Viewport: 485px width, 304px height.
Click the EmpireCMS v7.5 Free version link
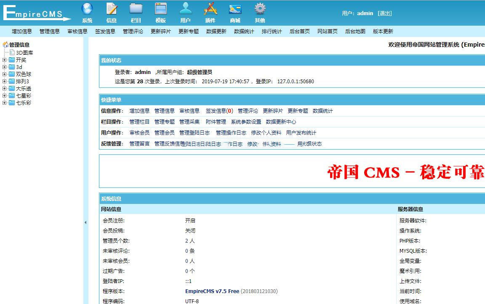coord(212,291)
